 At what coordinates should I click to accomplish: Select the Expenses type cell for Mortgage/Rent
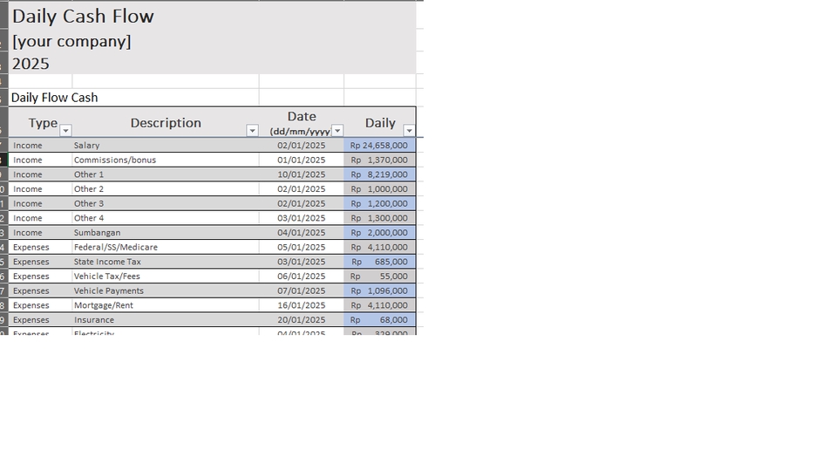[41, 305]
